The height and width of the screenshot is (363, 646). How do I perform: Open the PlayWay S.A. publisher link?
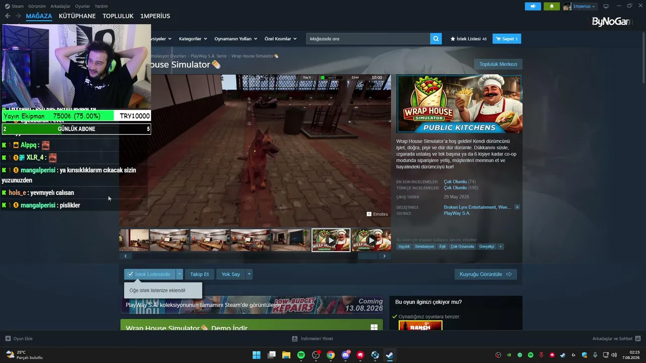[457, 213]
